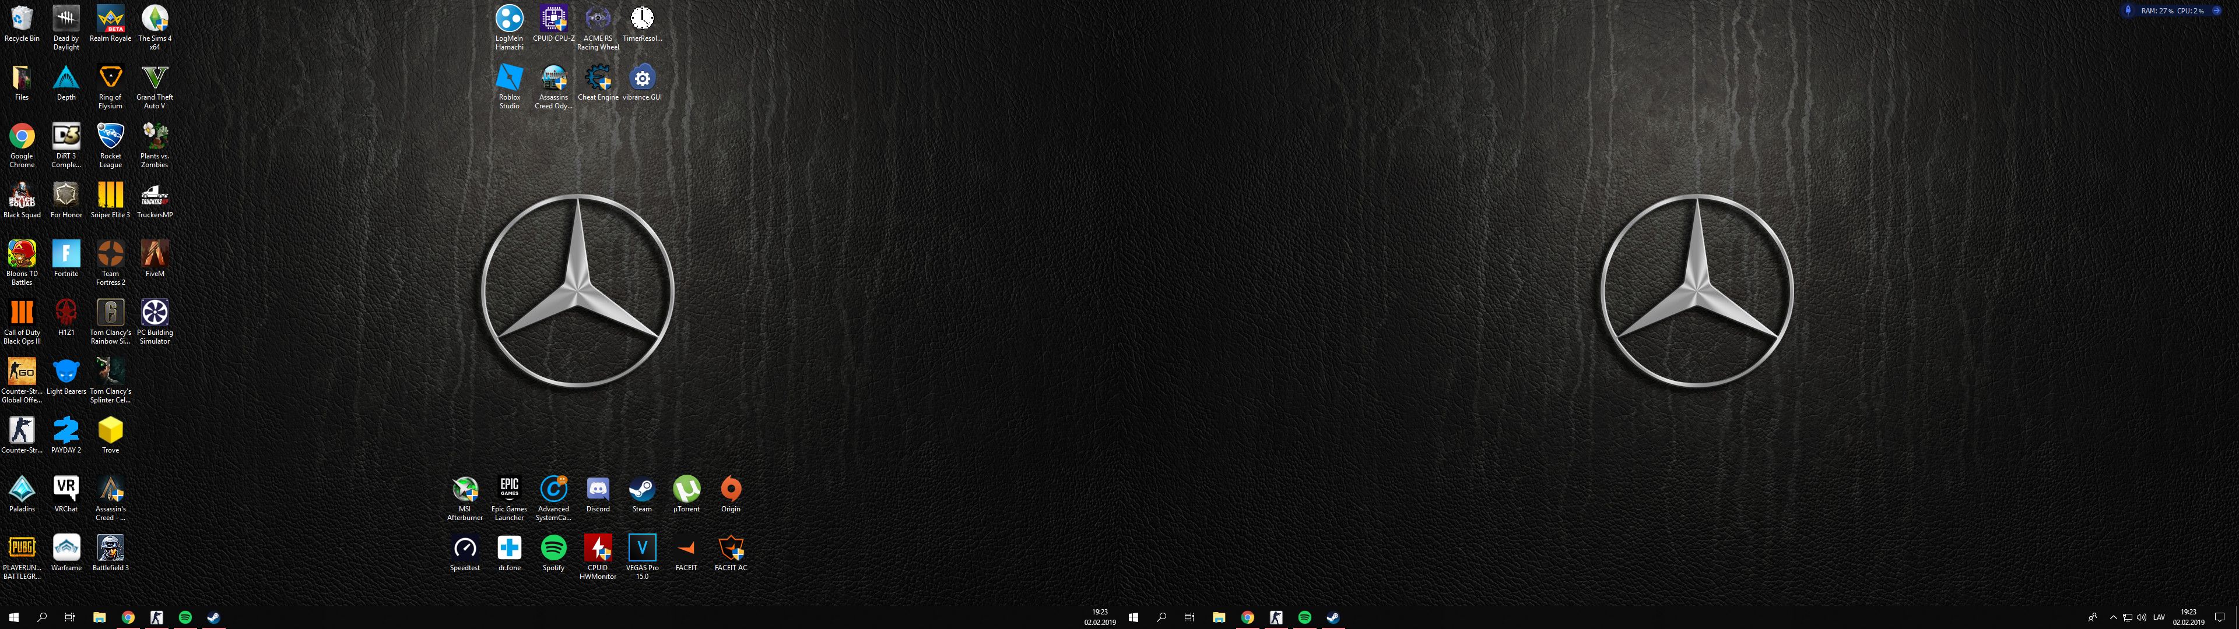Select the Light Bearers icon
This screenshot has width=2239, height=629.
pos(66,377)
